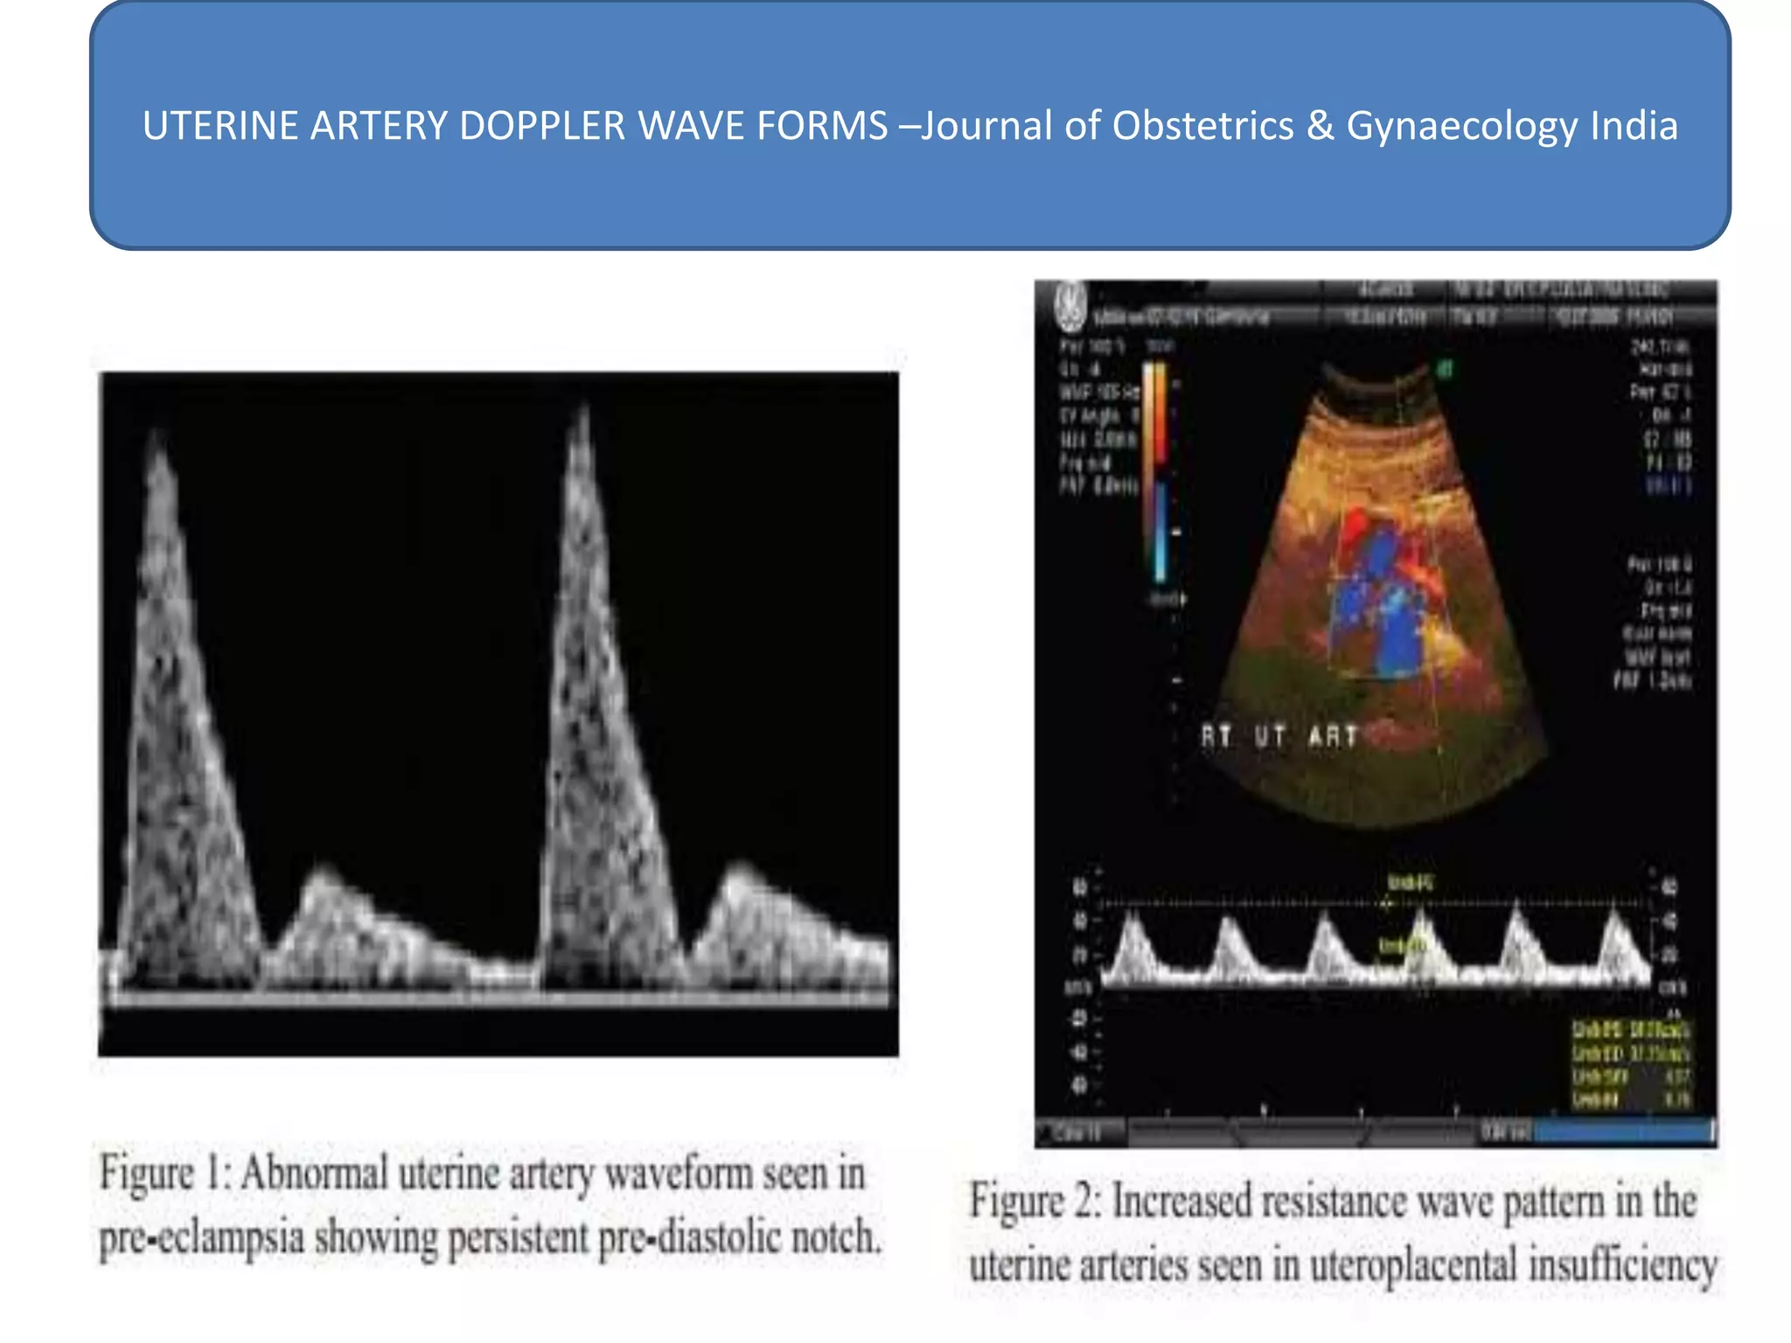Click the slide title about uterine artery Doppler
1791x1343 pixels.
pos(909,126)
